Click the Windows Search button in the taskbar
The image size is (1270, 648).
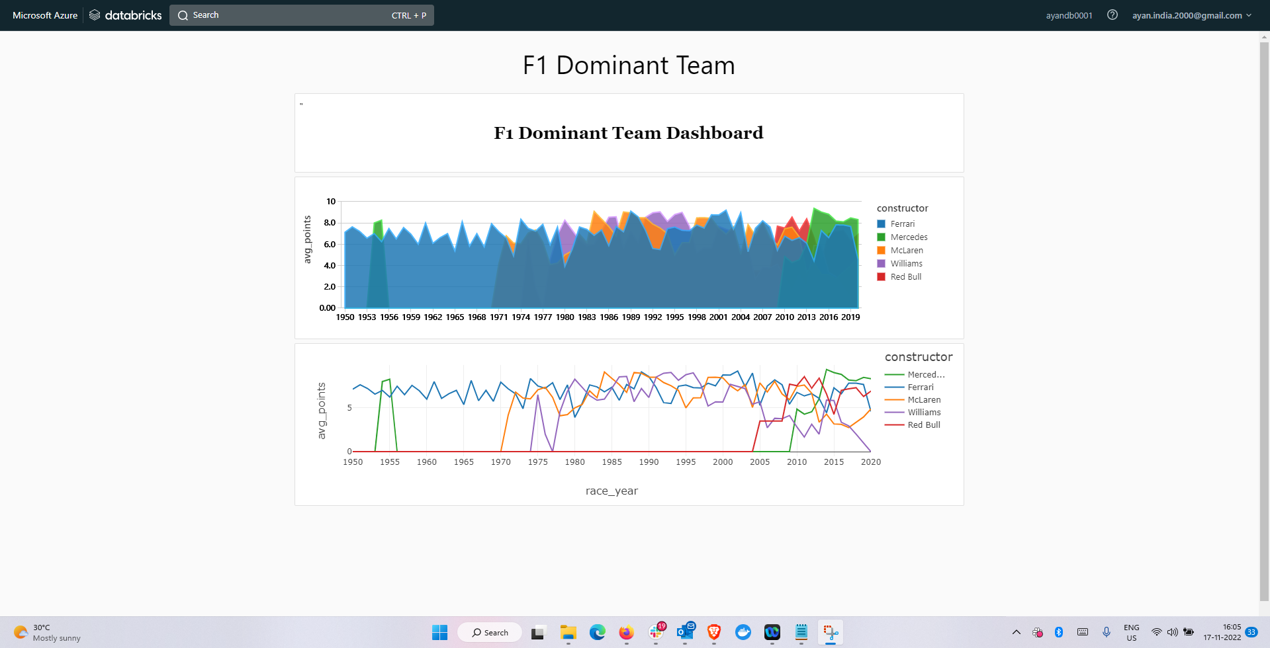pos(490,632)
